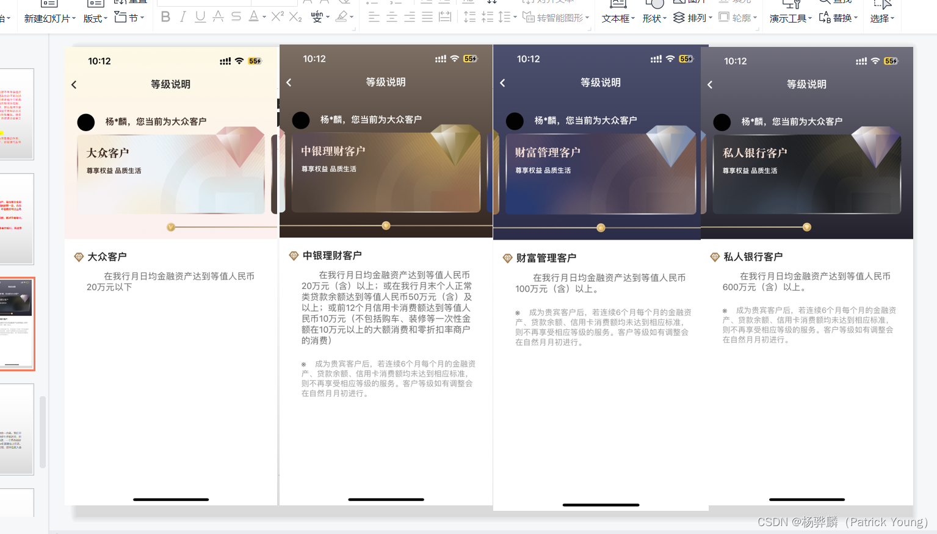Viewport: 937px width, 534px height.
Task: Open the 形状 shapes menu
Action: [x=654, y=18]
